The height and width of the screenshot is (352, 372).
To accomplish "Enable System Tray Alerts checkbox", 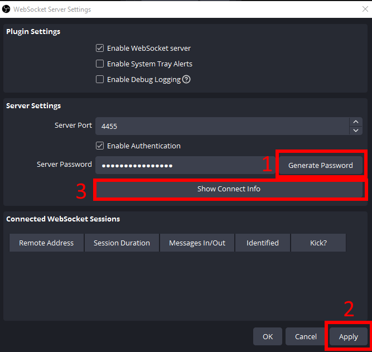I will 100,64.
